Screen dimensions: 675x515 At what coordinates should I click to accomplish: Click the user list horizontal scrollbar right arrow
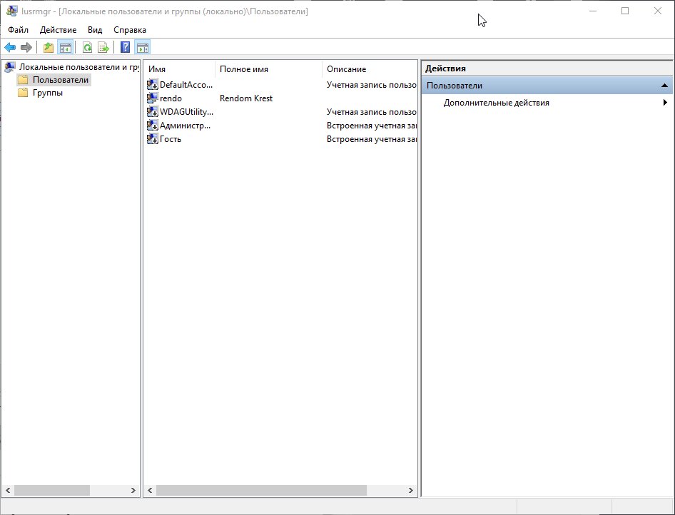click(411, 490)
